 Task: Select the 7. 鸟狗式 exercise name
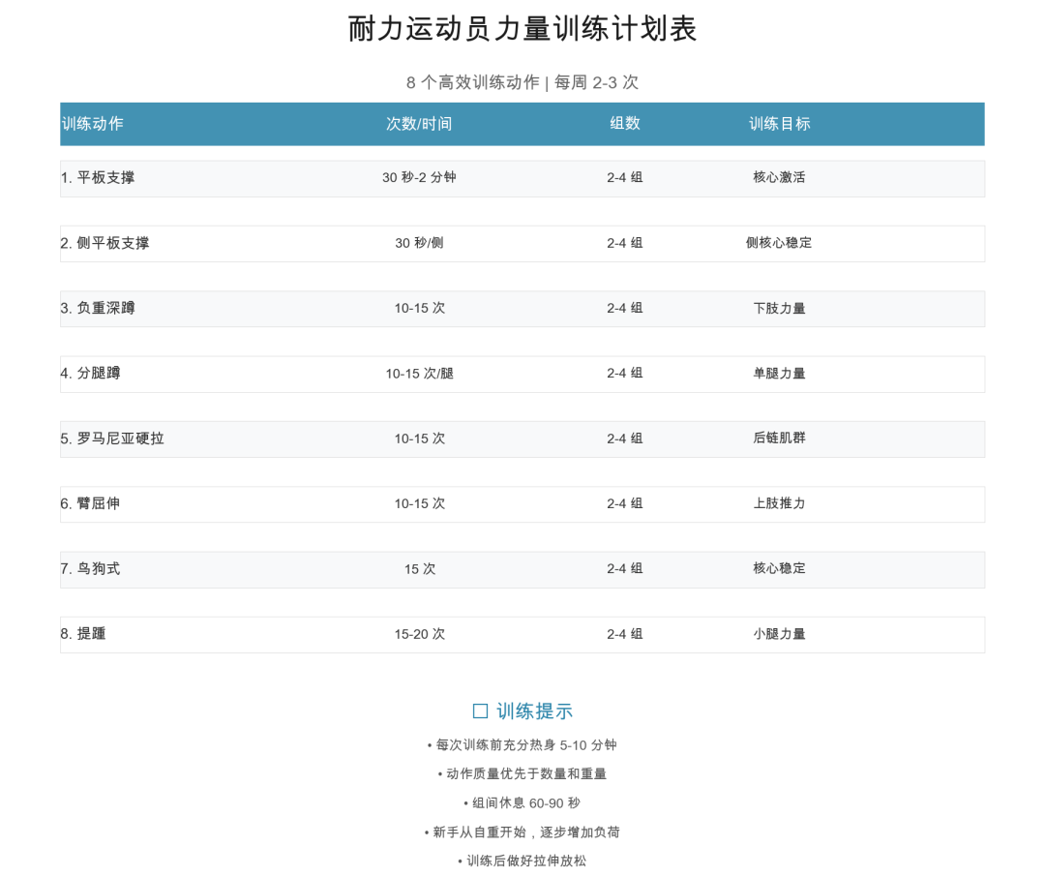91,569
